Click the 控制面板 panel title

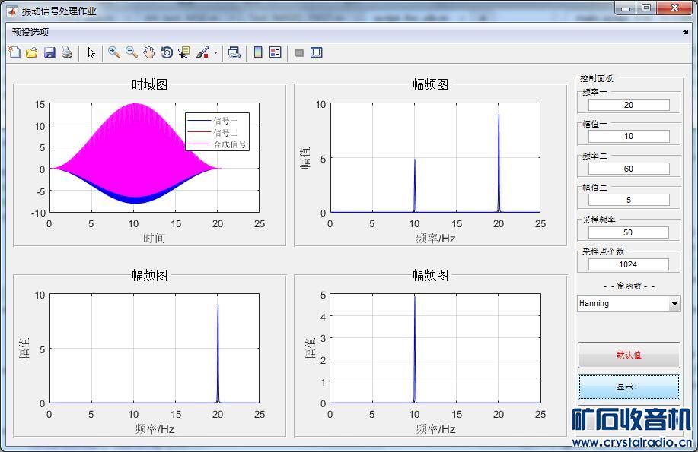click(597, 78)
